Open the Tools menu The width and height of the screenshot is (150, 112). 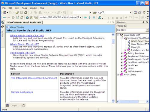click(25, 8)
